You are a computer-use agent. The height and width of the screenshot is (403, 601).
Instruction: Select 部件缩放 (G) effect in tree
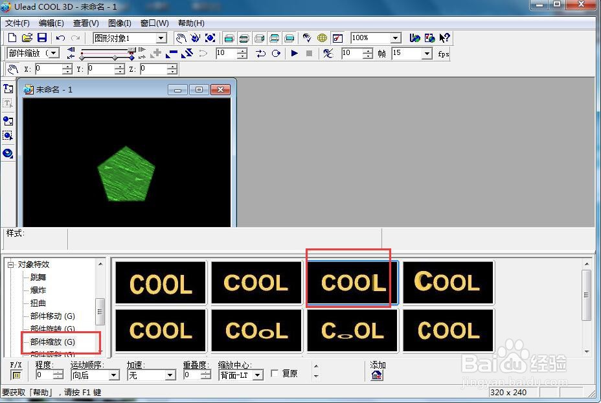[52, 342]
